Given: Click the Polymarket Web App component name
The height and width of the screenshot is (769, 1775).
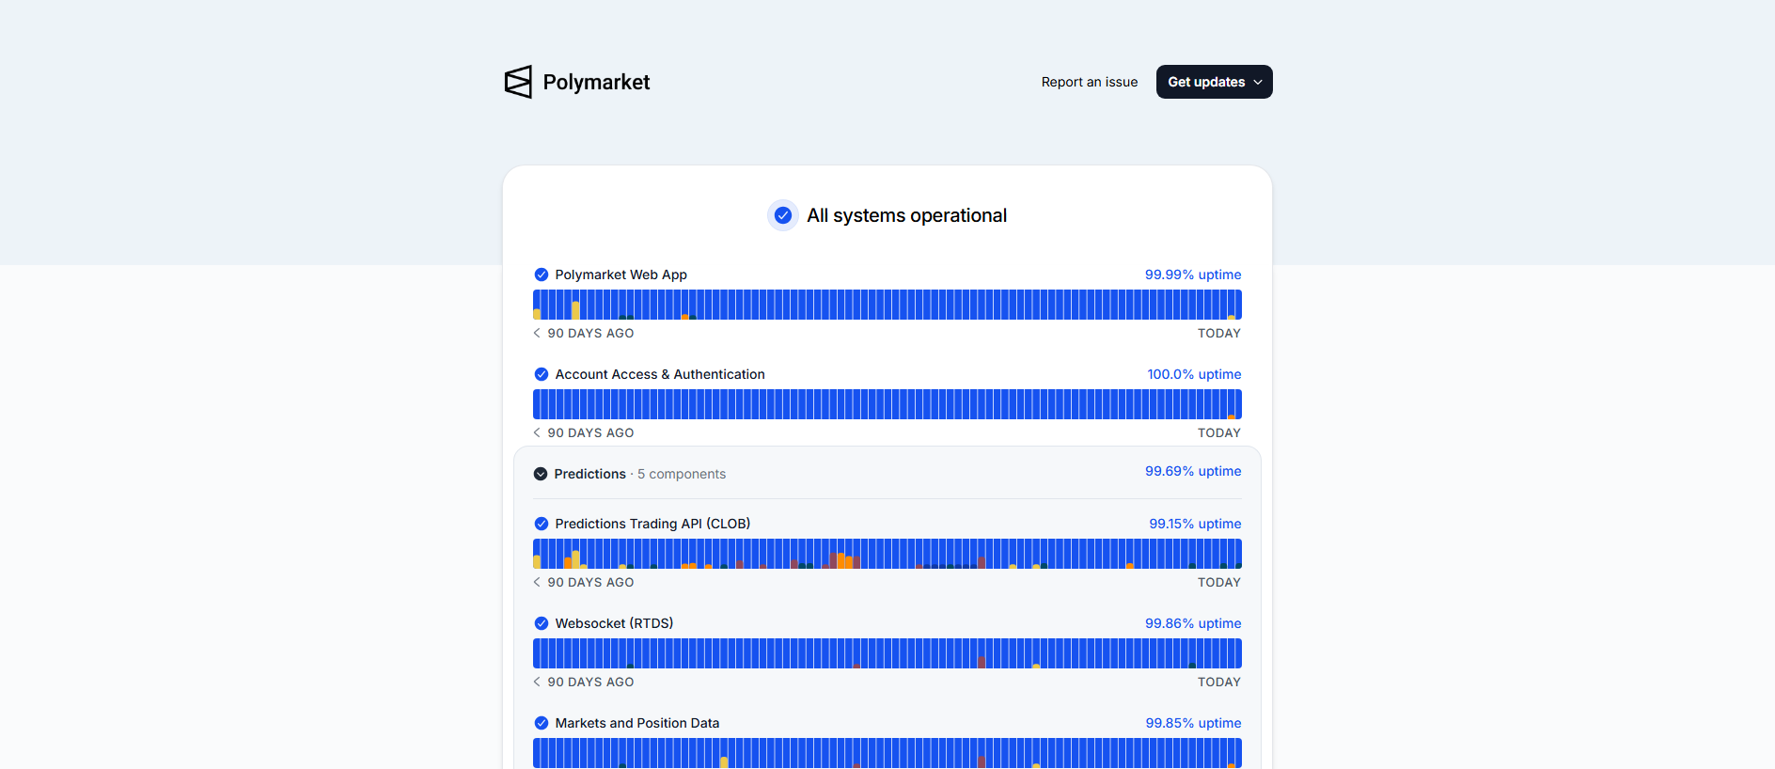Looking at the screenshot, I should point(620,275).
